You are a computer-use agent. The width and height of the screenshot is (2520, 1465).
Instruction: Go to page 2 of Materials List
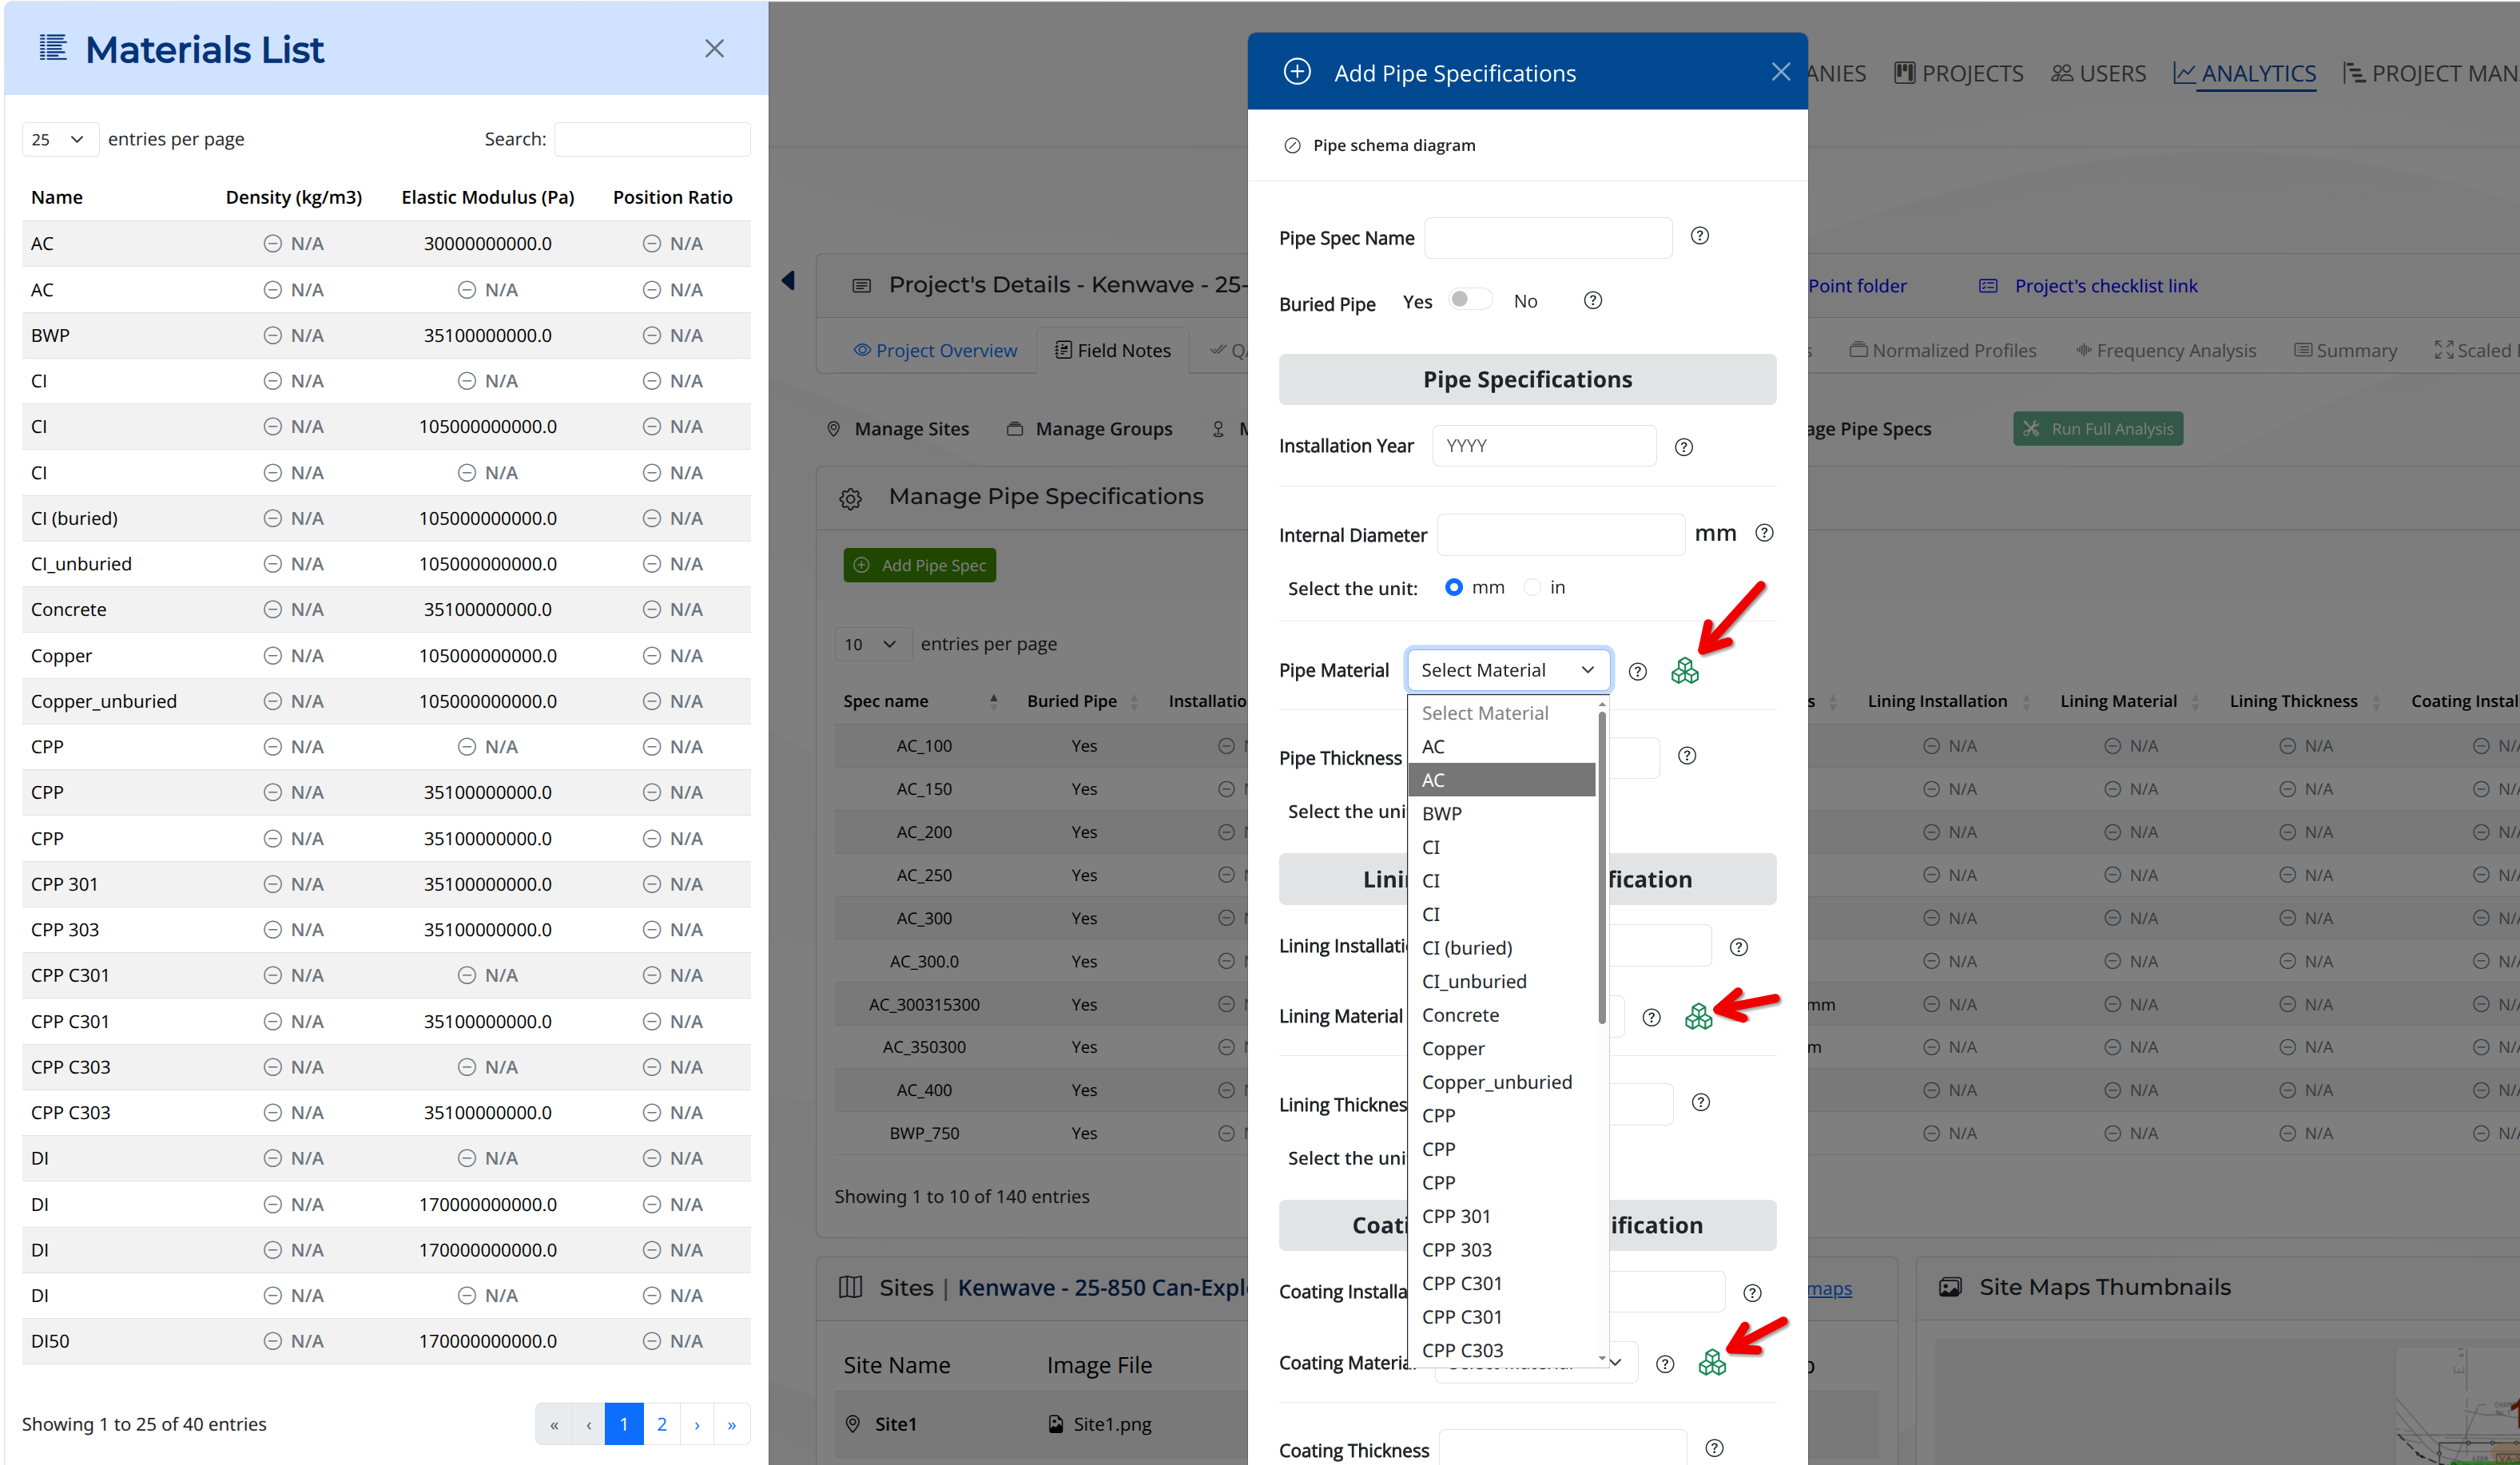661,1424
